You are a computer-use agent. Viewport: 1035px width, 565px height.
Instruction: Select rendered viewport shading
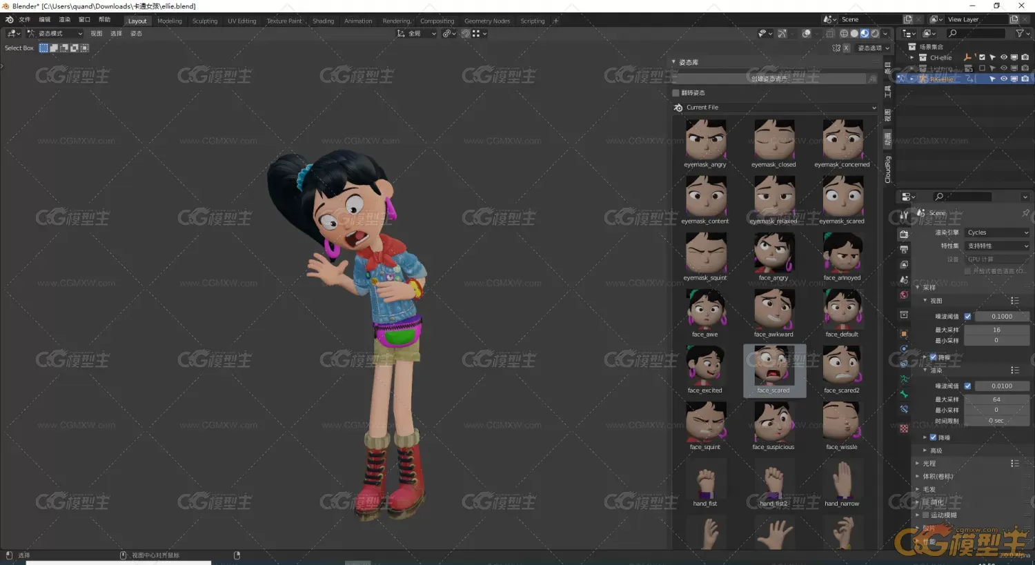click(875, 33)
